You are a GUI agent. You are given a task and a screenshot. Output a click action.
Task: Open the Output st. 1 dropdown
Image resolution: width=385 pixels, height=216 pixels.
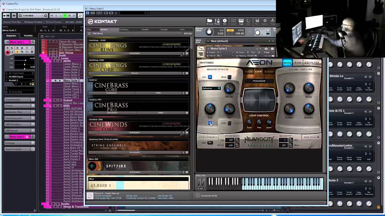click(x=220, y=52)
